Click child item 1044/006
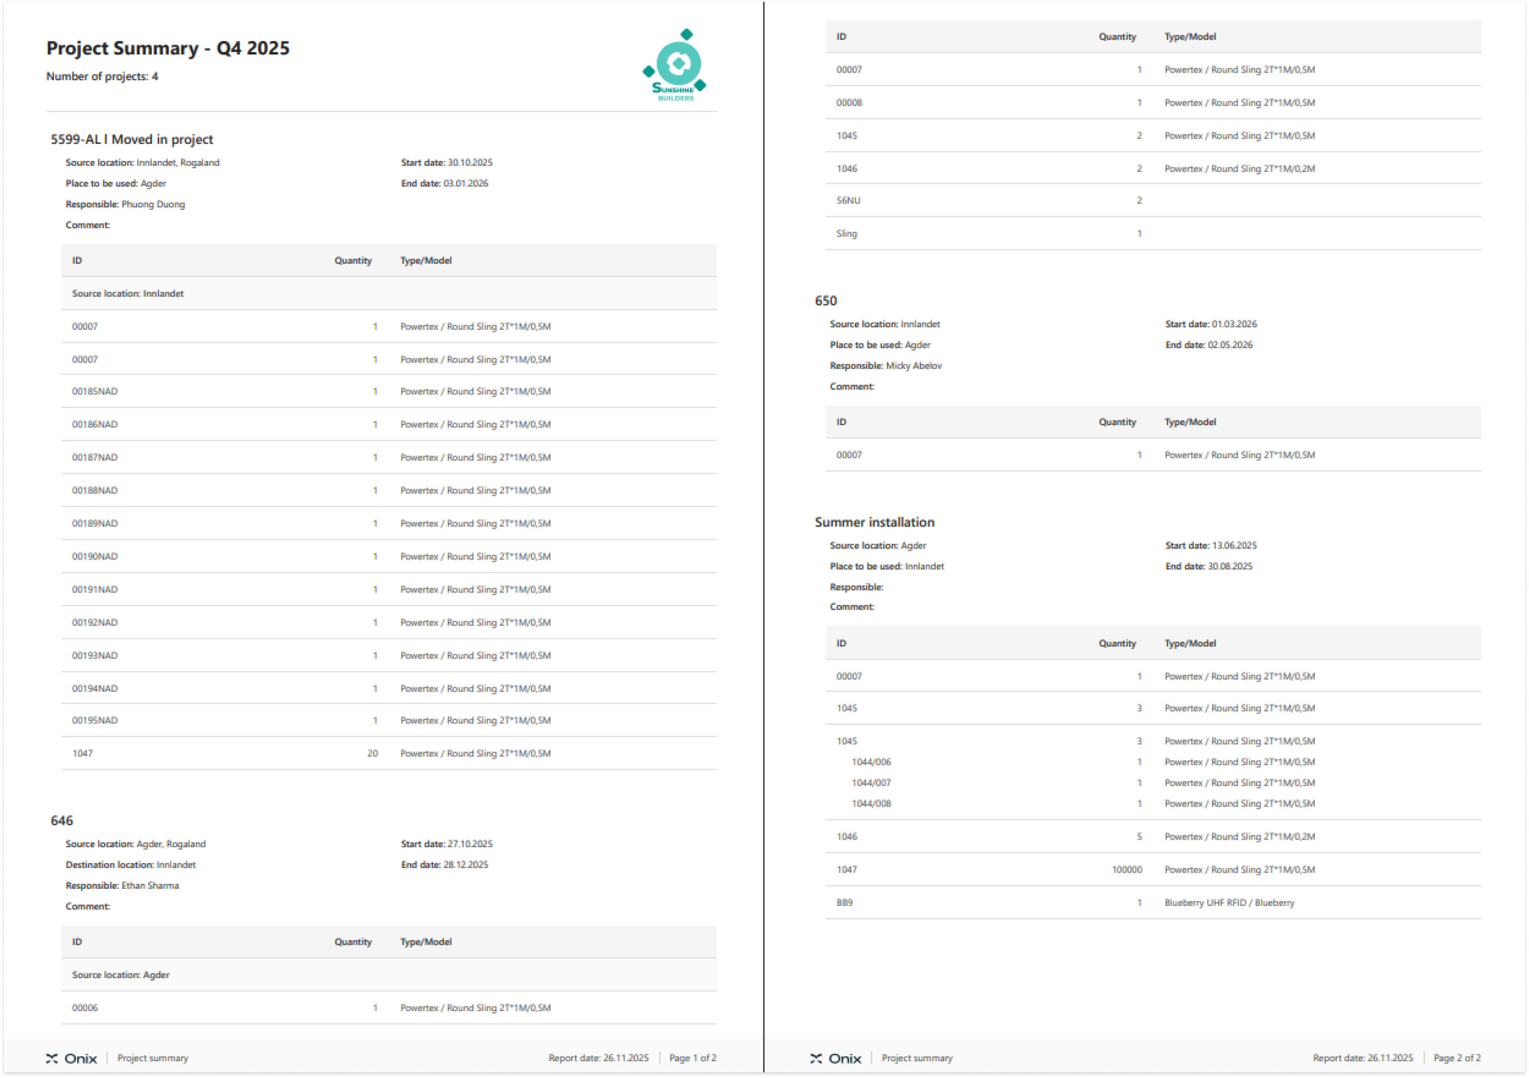 tap(871, 762)
